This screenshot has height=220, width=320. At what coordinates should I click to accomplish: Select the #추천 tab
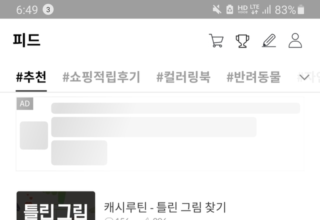31,77
